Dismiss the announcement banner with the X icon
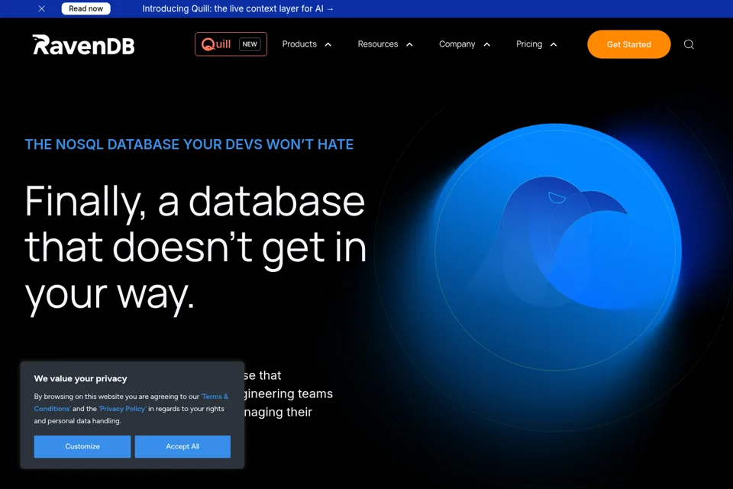733x489 pixels. 41,8
